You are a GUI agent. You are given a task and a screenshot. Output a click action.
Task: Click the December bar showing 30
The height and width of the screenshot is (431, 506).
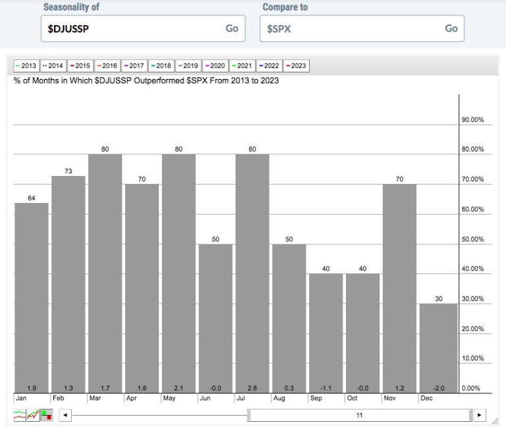point(436,348)
